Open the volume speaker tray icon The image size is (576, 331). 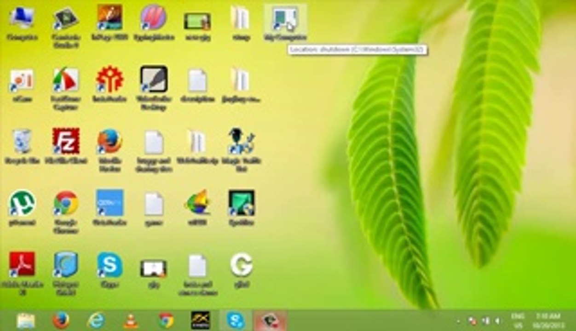click(498, 321)
